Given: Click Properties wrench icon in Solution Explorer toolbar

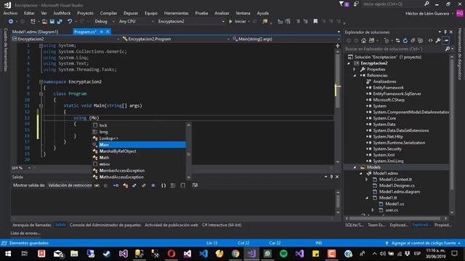Looking at the screenshot, I should click(438, 41).
